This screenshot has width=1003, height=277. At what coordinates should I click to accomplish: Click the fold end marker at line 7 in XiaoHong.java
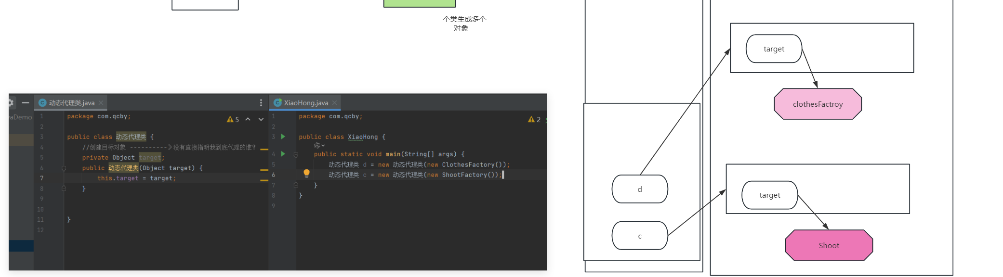[x=296, y=185]
